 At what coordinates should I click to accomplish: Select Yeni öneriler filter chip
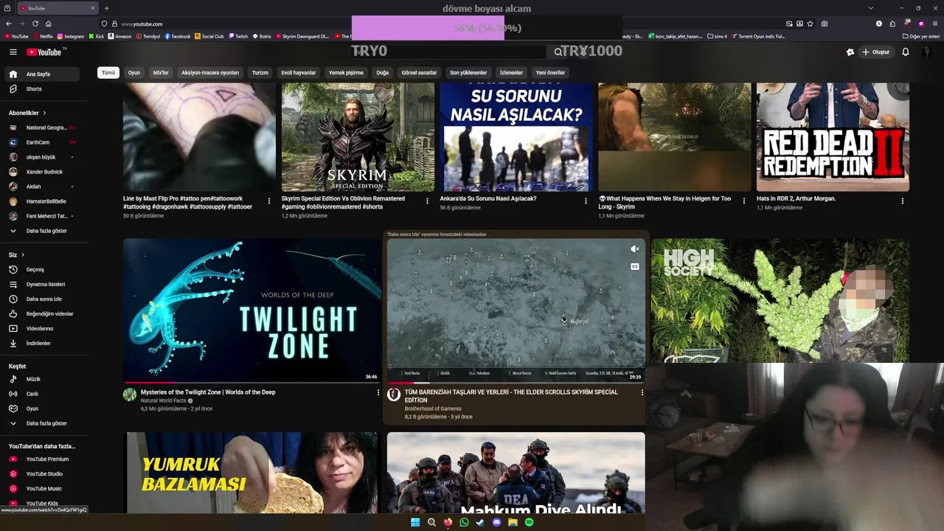point(550,73)
